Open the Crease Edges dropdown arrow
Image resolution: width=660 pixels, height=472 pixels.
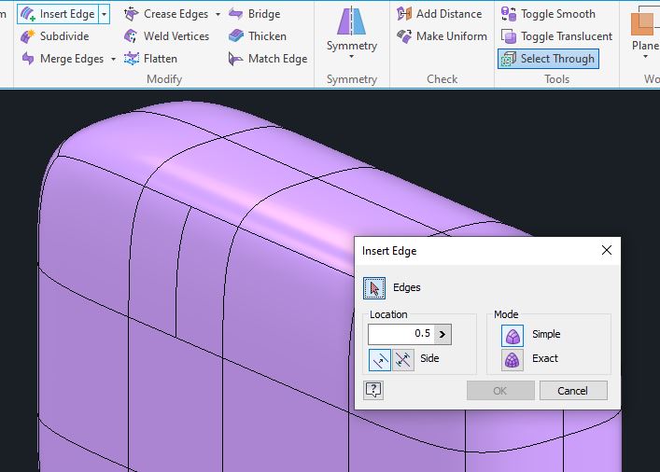click(218, 14)
